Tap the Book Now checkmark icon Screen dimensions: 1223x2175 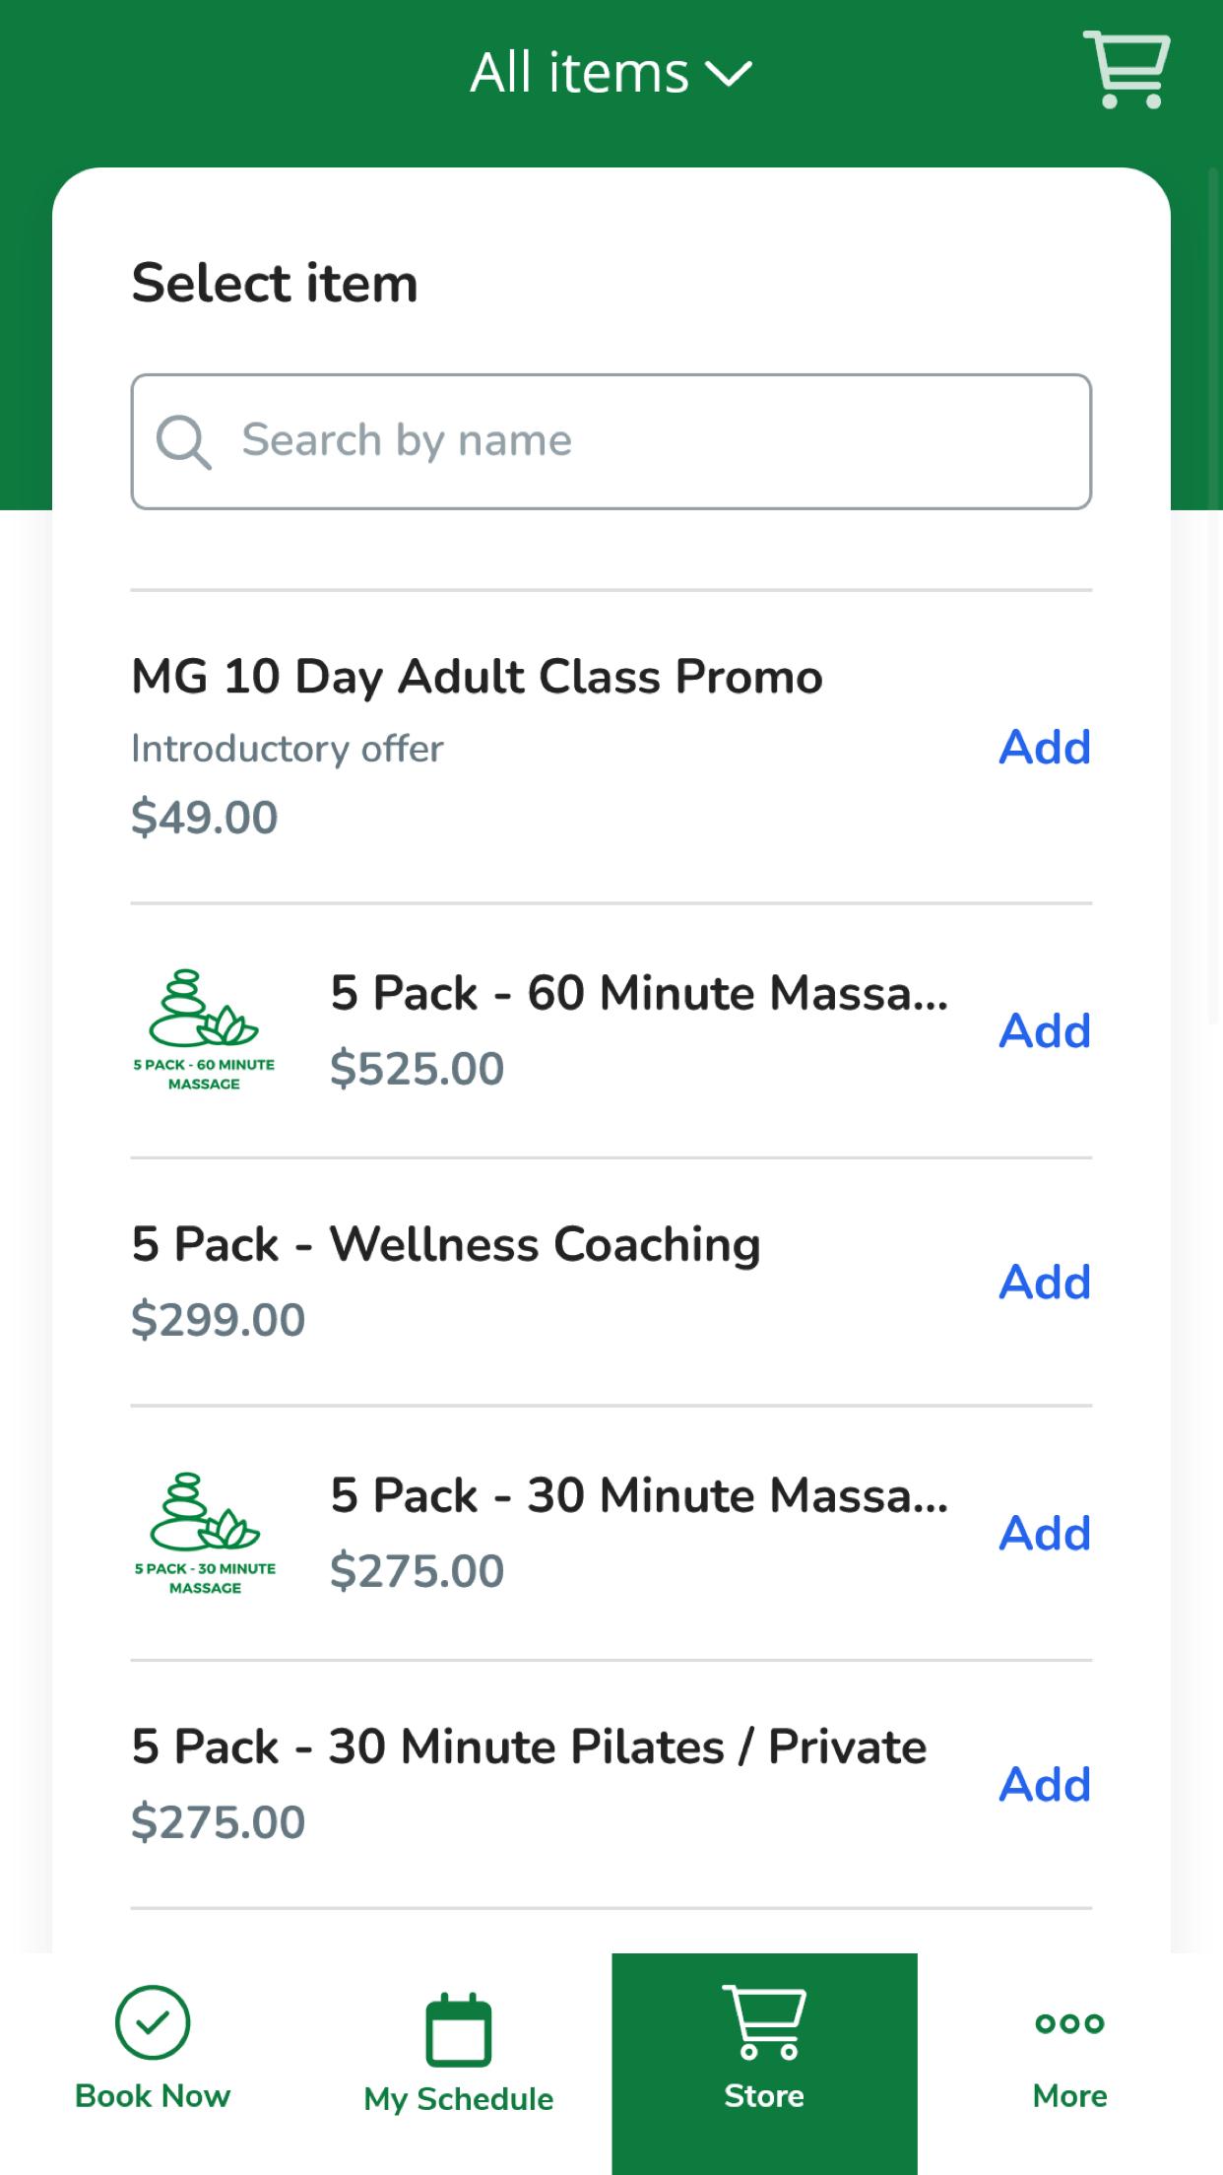pyautogui.click(x=153, y=2022)
